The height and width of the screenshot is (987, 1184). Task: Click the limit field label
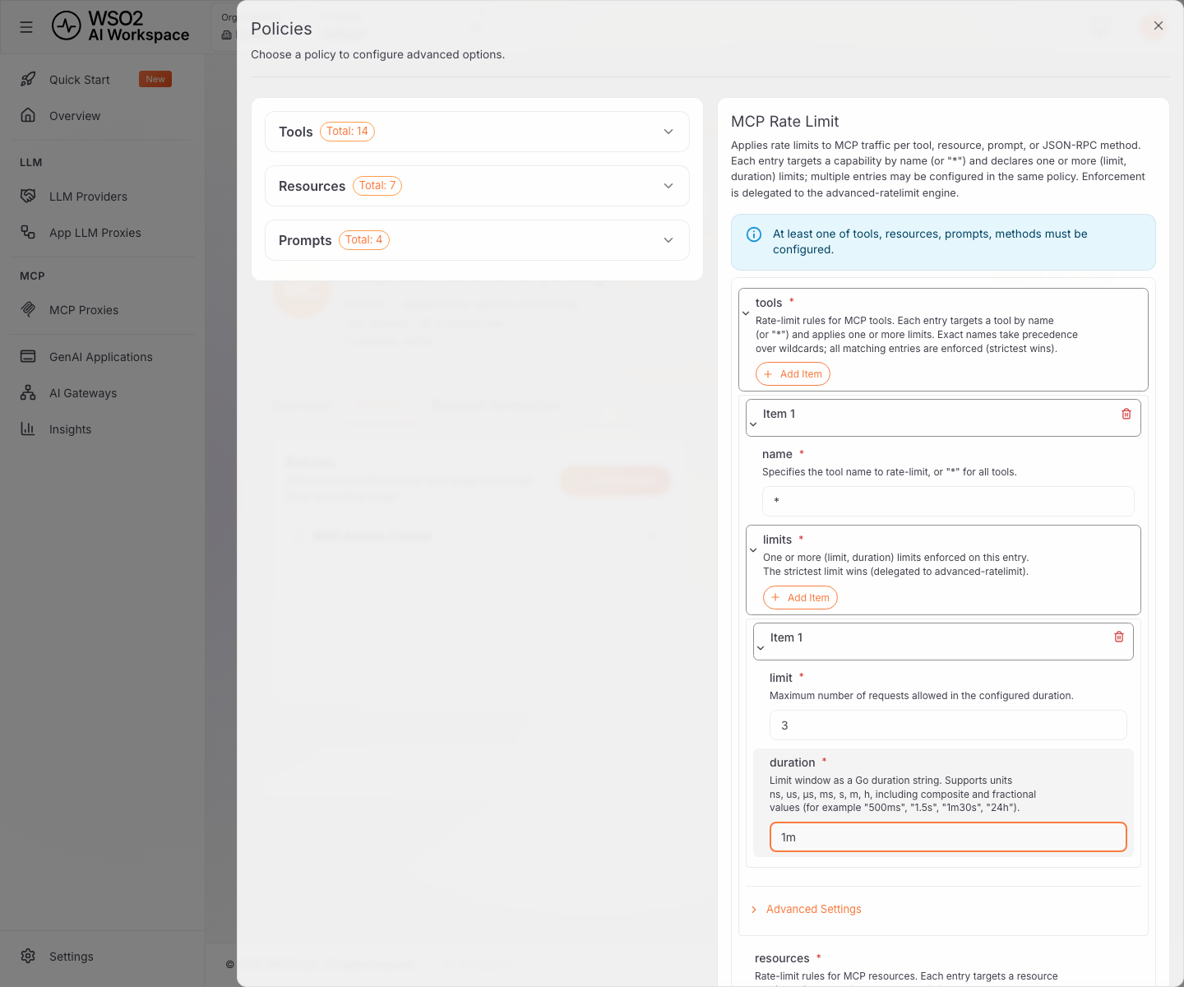click(x=781, y=678)
